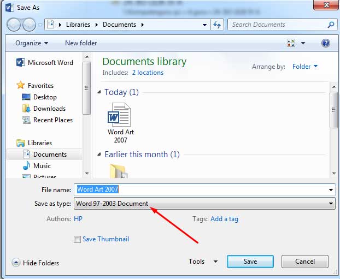340x279 pixels.
Task: Select Music in the Libraries tree
Action: coord(42,166)
